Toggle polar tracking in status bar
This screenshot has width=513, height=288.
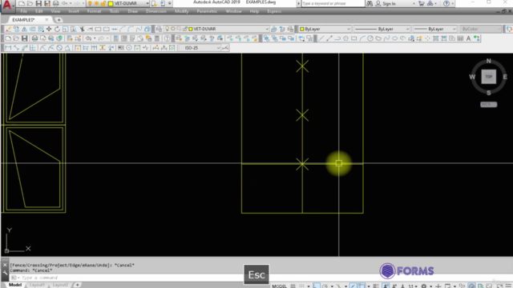[325, 286]
